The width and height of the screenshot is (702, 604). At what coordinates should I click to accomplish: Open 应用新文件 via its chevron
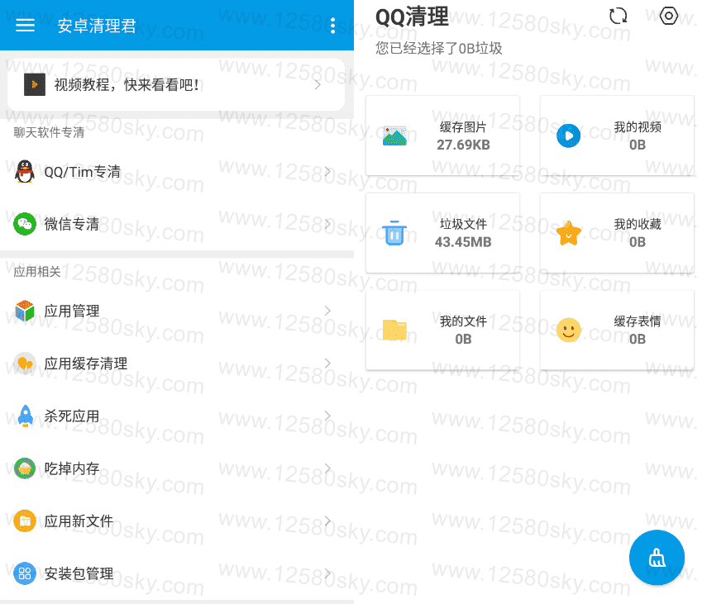pyautogui.click(x=327, y=521)
